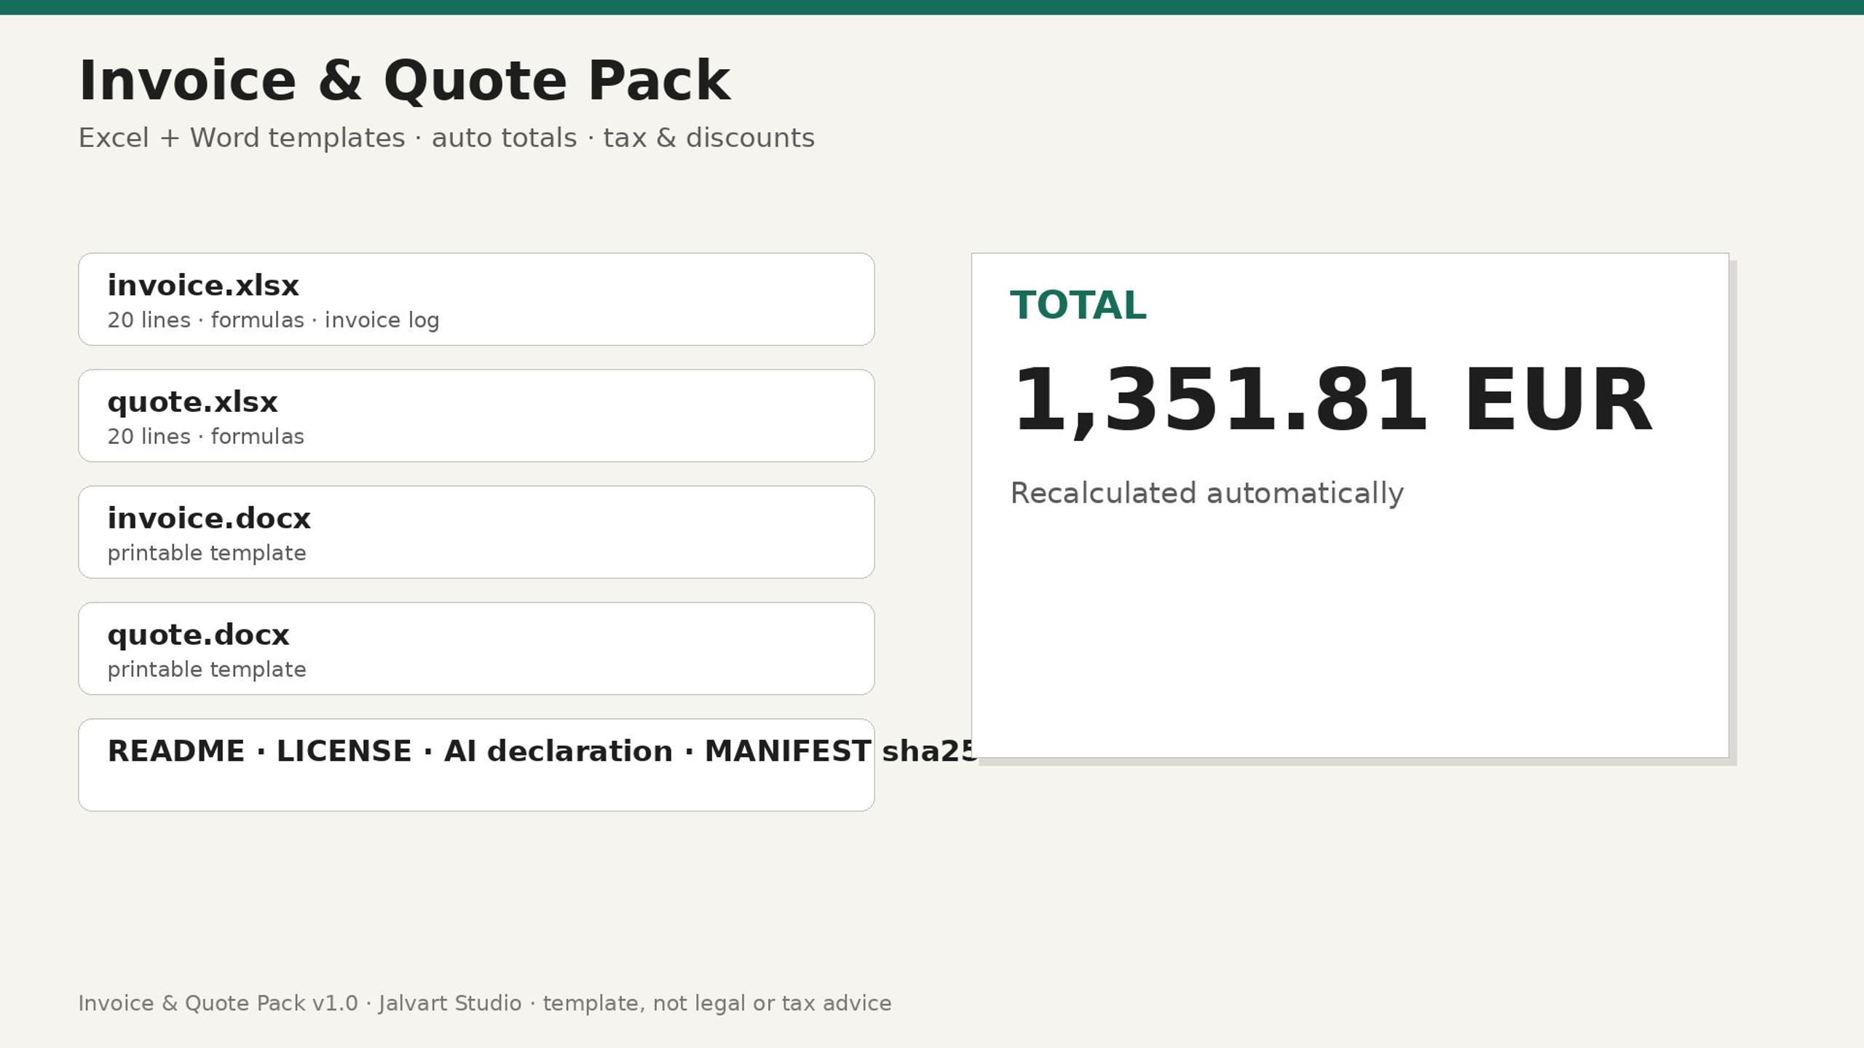
Task: Click the quote.docx file name
Action: pos(198,635)
